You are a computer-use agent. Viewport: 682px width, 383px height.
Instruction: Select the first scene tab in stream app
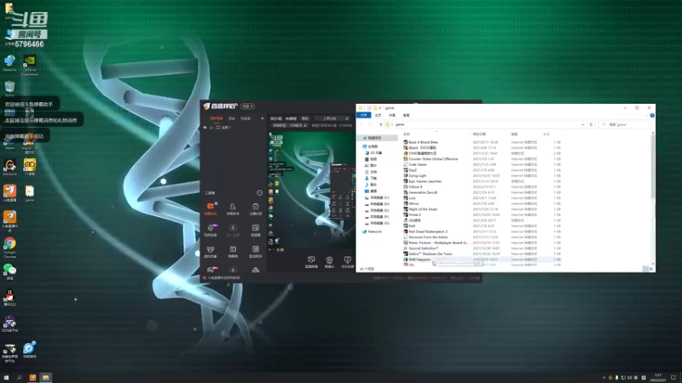(x=217, y=118)
